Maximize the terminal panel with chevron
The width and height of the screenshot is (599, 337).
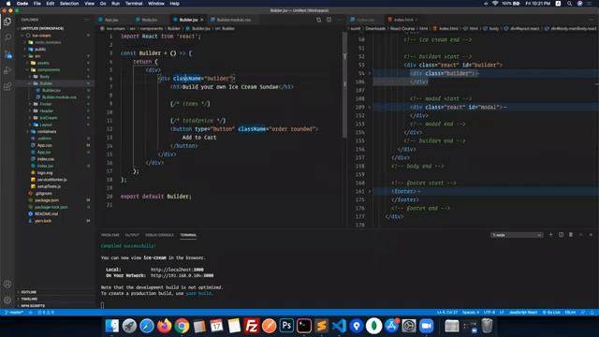580,235
